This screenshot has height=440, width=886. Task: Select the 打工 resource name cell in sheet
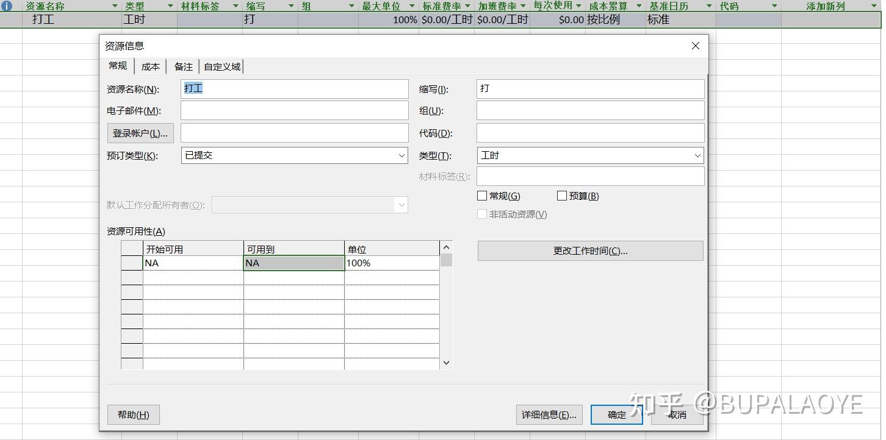[x=72, y=20]
